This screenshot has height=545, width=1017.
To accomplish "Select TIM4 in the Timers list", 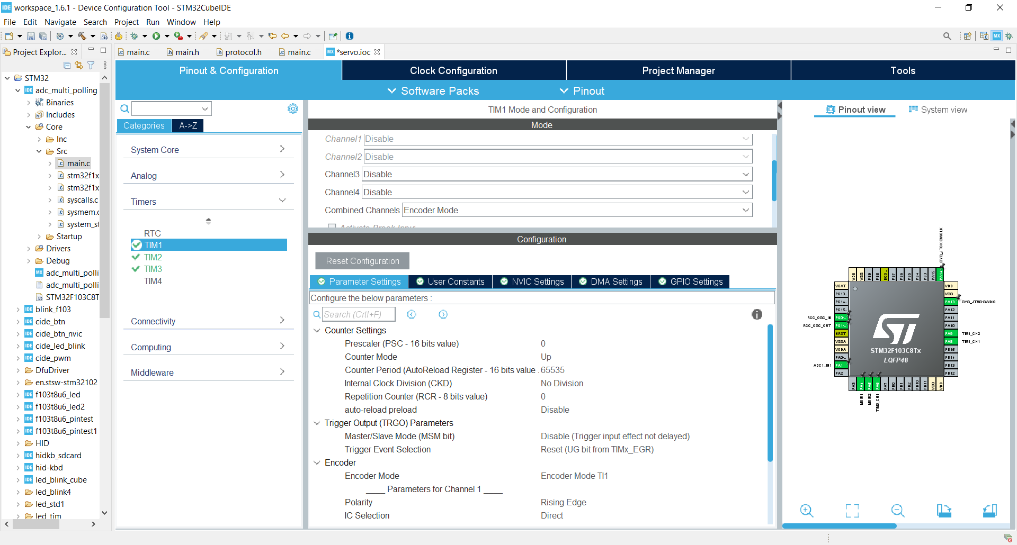I will click(x=153, y=281).
